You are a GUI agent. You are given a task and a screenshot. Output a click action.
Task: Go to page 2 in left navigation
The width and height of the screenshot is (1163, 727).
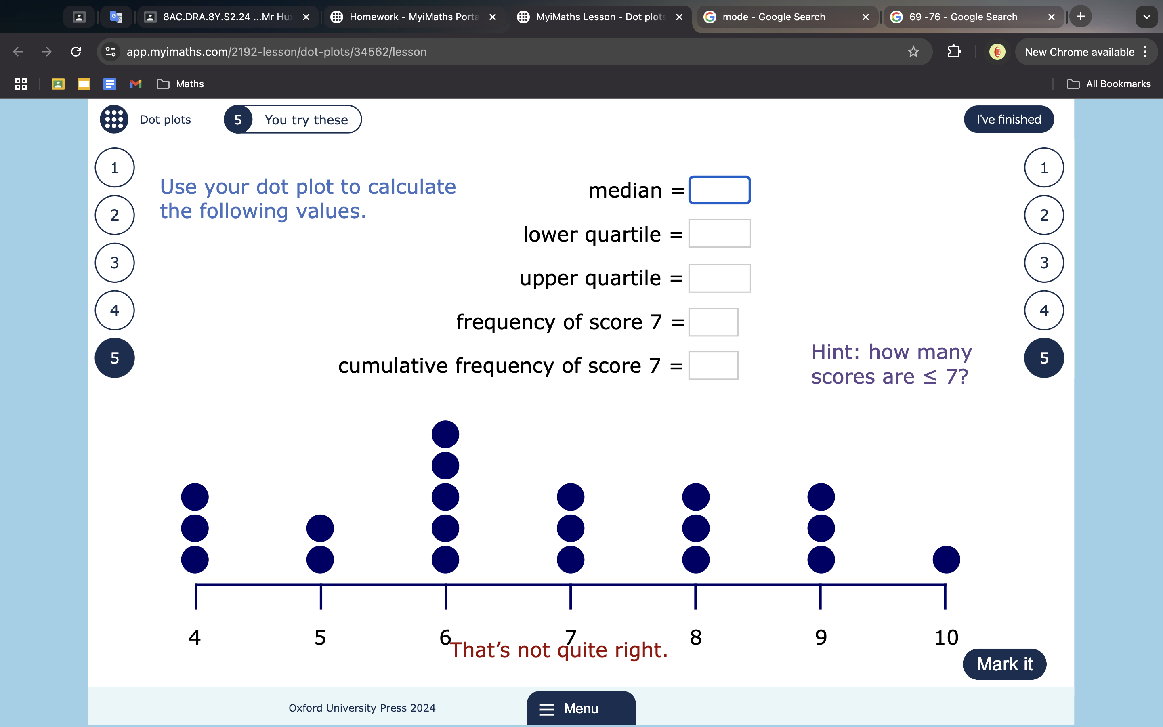114,215
